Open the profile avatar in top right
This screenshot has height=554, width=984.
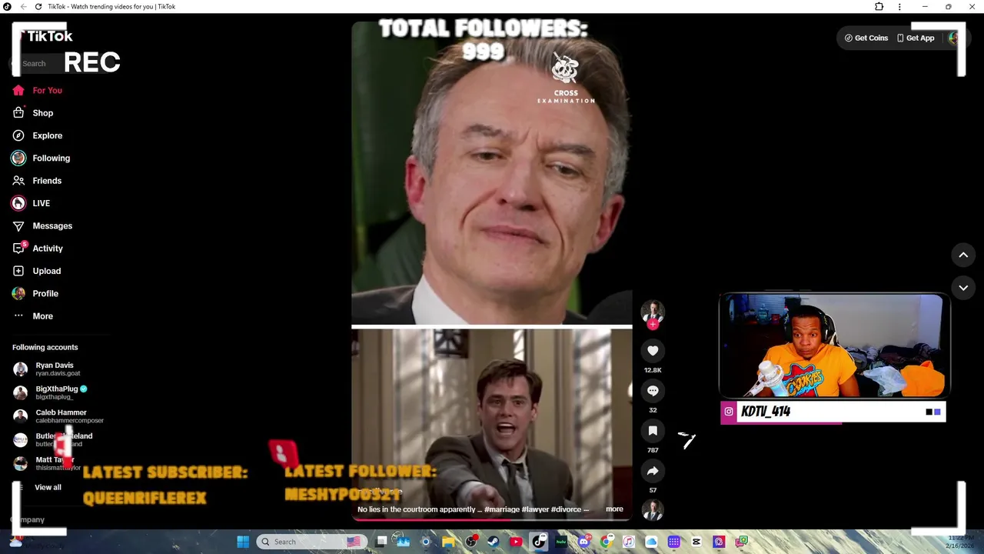[953, 38]
